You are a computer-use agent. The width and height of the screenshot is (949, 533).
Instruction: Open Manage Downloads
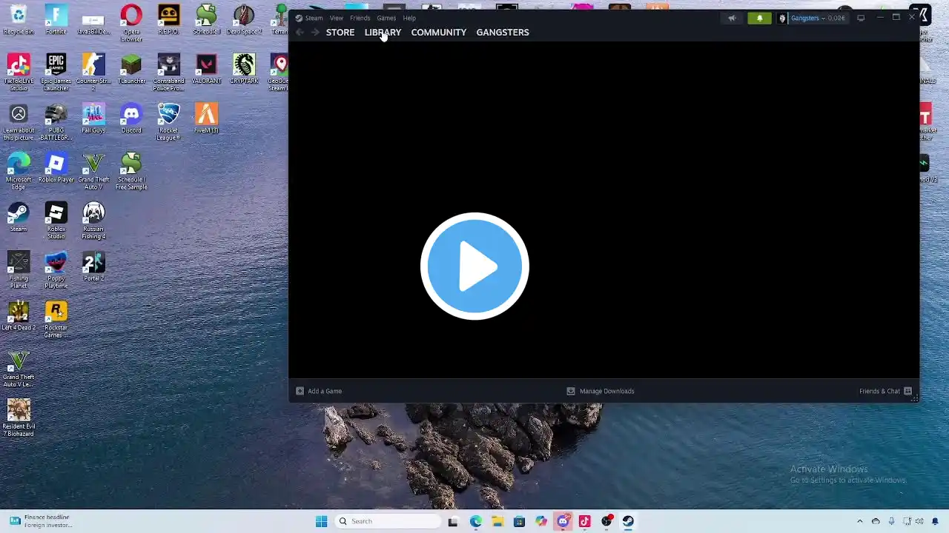[x=601, y=391]
